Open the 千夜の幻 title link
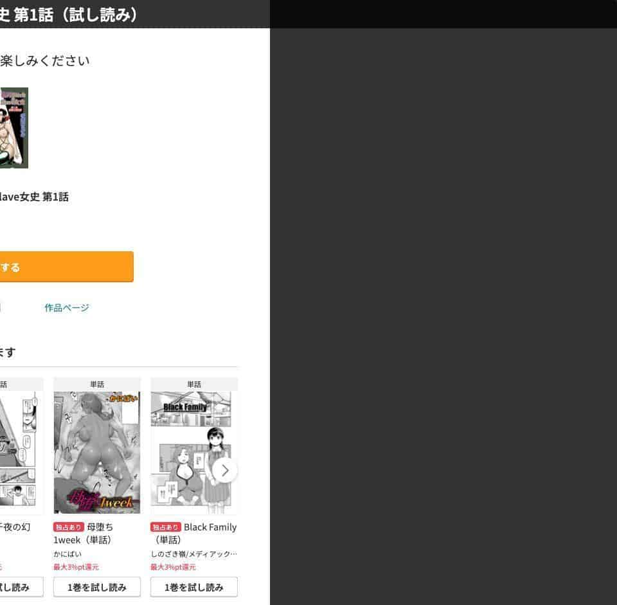This screenshot has width=617, height=605. click(x=15, y=527)
